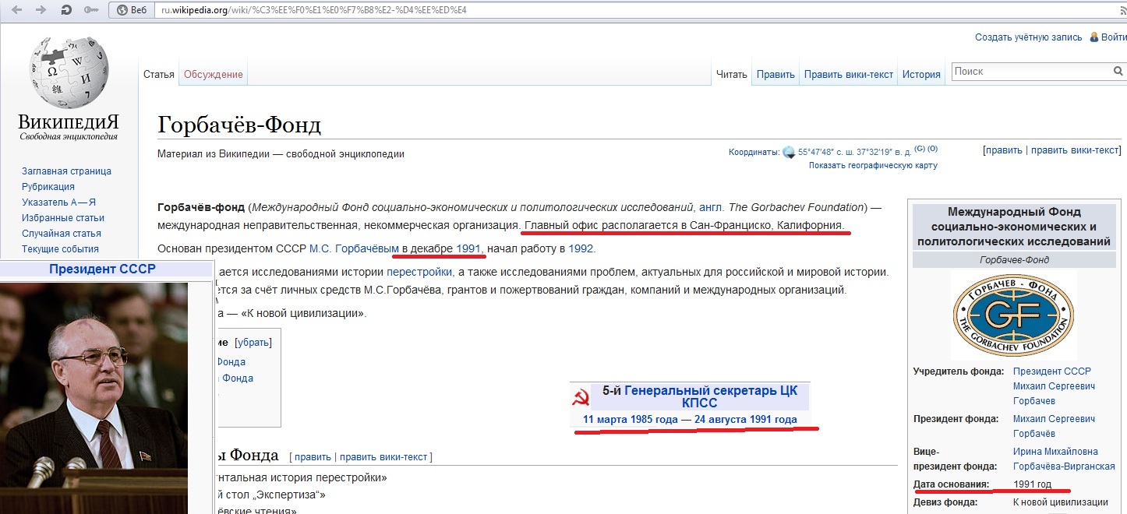1127x514 pixels.
Task: Click Михаил Сергеевич Горбачев under Учредитель фонда
Action: (x=1055, y=393)
